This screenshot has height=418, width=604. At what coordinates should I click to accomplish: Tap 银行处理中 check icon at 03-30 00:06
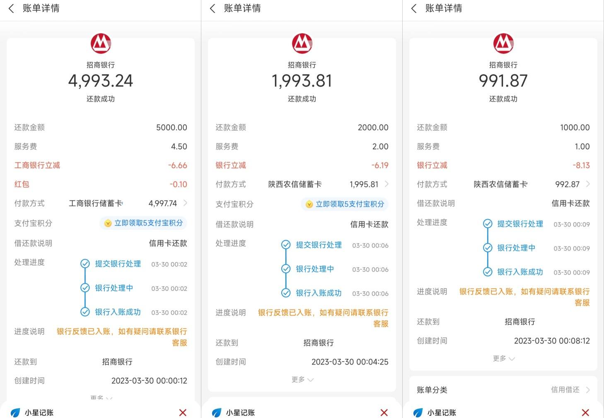(x=286, y=268)
